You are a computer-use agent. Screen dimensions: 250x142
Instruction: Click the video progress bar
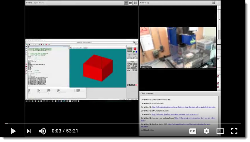(123, 124)
